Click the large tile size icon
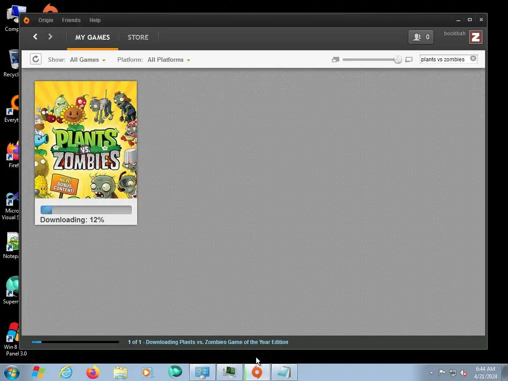 coord(409,60)
